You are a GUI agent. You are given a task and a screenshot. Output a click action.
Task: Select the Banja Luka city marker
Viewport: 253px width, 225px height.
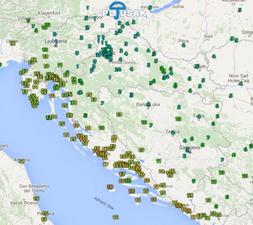(148, 108)
